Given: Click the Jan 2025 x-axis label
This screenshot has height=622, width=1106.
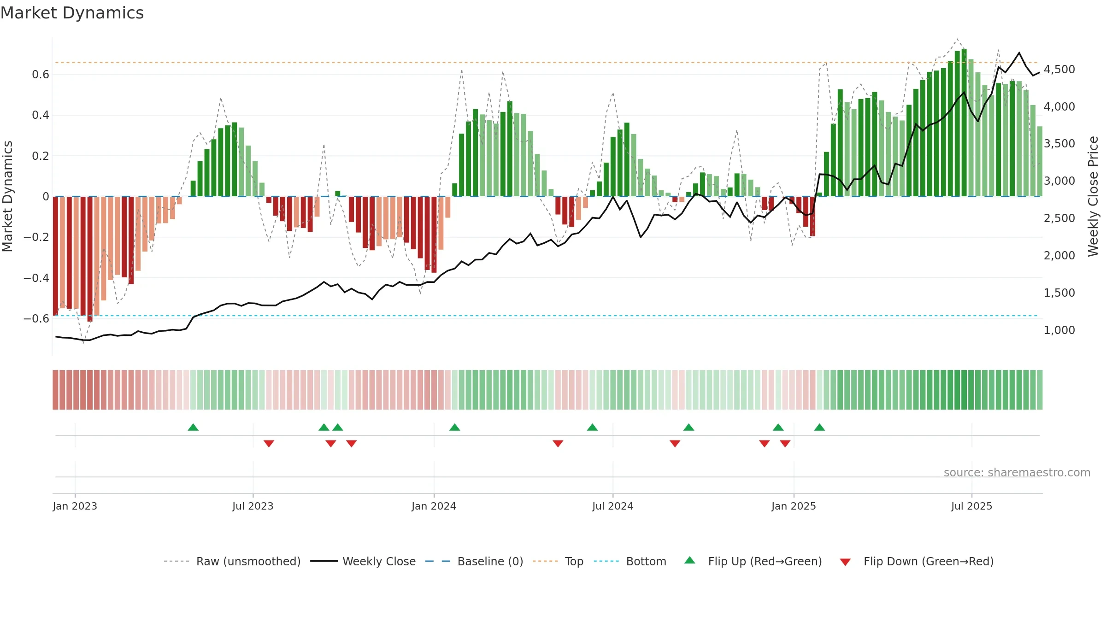Looking at the screenshot, I should (794, 506).
